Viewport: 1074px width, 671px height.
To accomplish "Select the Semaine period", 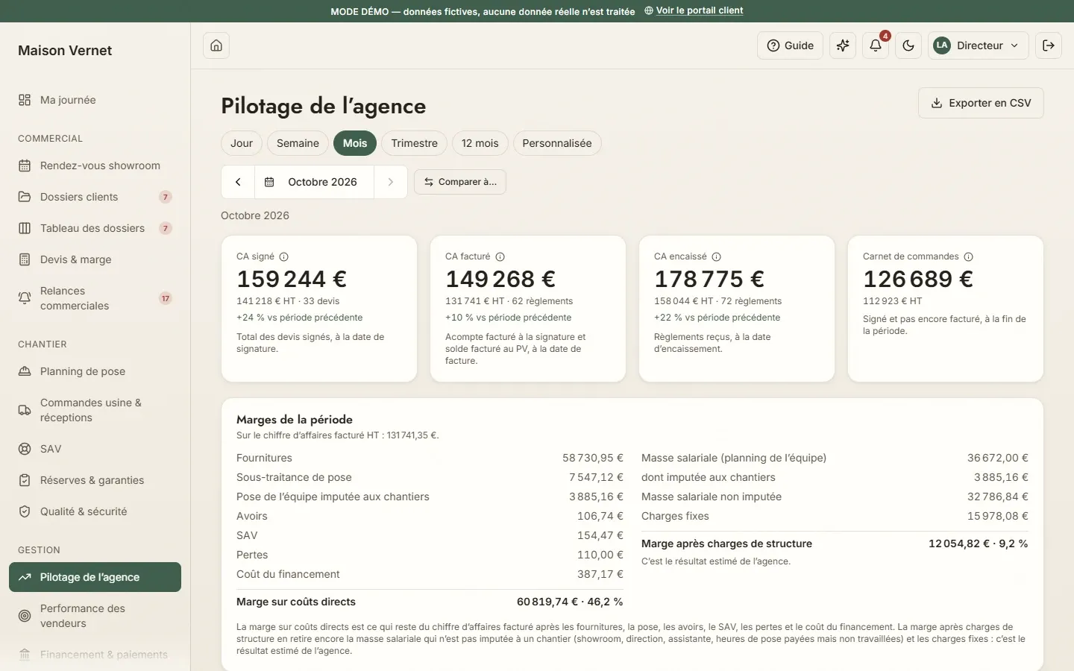I will 298,143.
